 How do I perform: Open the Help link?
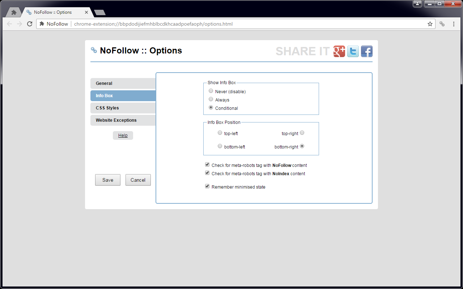123,135
